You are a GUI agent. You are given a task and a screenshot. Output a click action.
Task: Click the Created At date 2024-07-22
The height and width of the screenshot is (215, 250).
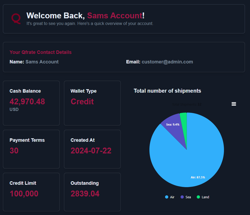tap(91, 151)
